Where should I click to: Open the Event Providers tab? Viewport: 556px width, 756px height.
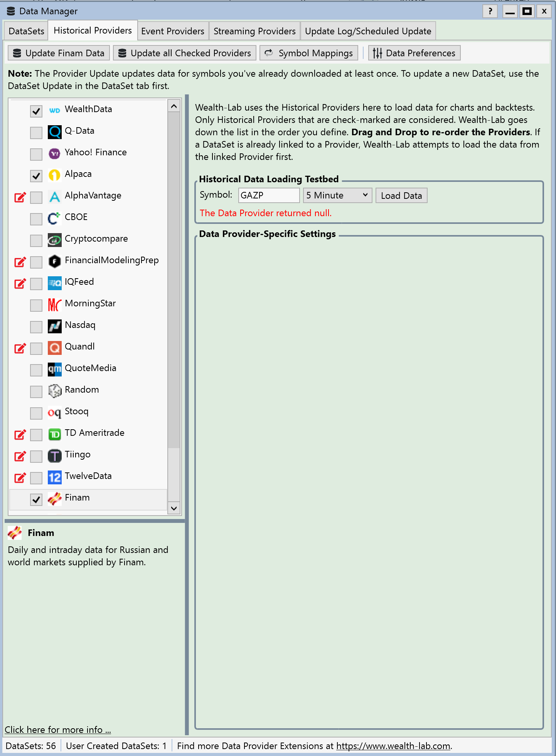click(173, 31)
